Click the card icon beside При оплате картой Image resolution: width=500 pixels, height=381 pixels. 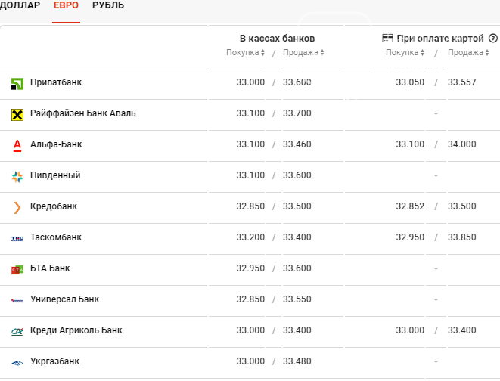point(387,39)
